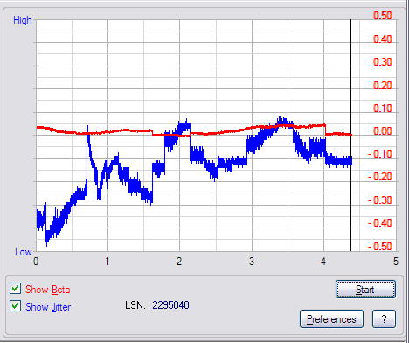Uncheck the Show Beta checkbox
Image resolution: width=409 pixels, height=343 pixels.
[15, 289]
